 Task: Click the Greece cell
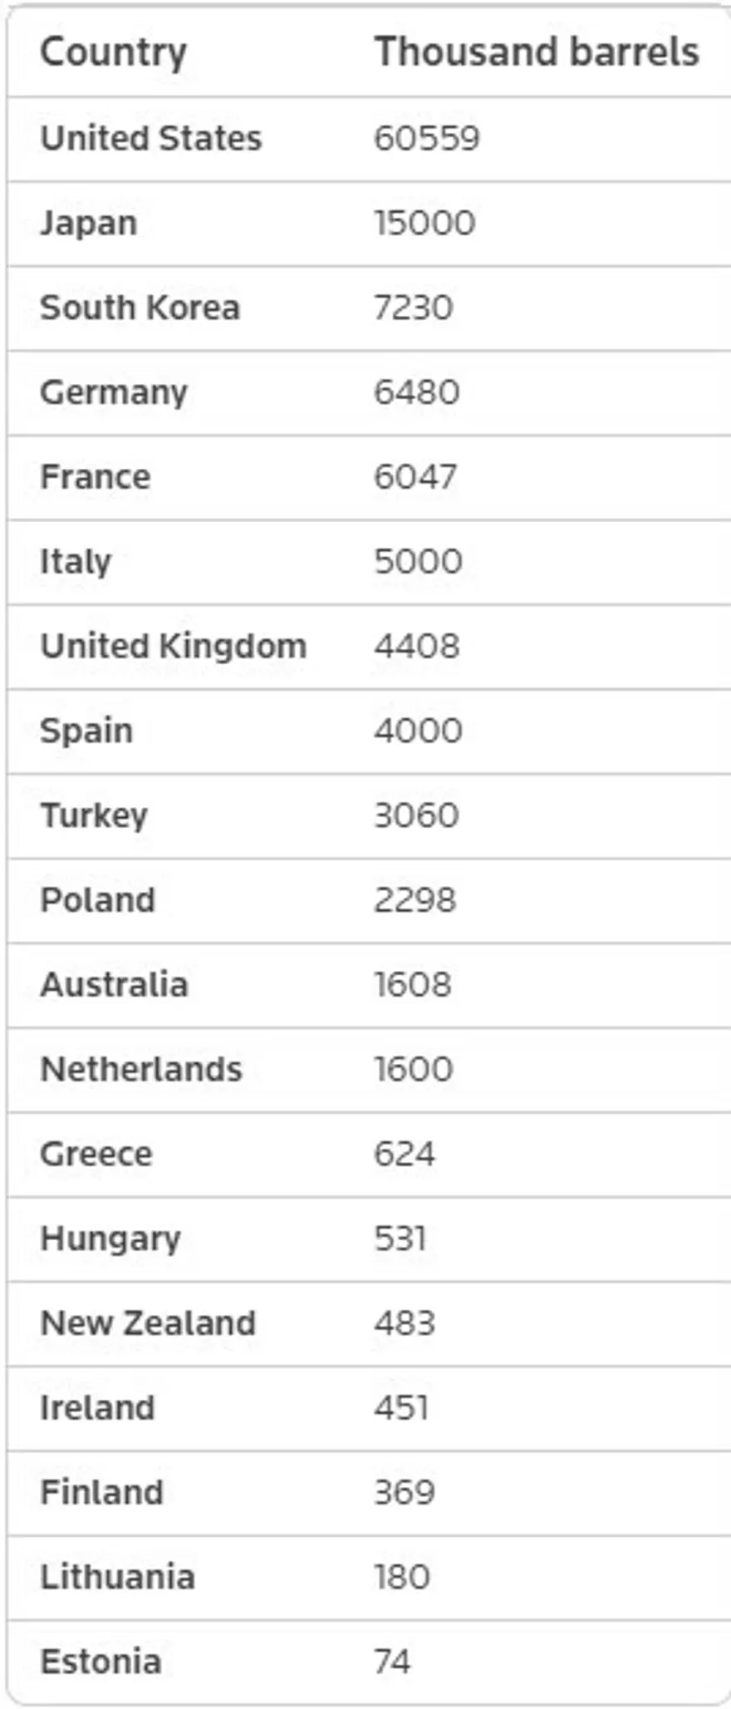[96, 1154]
